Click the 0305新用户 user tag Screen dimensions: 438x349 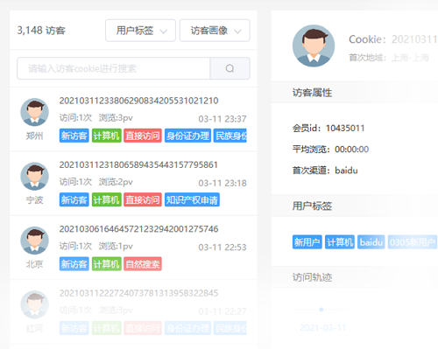coord(413,242)
